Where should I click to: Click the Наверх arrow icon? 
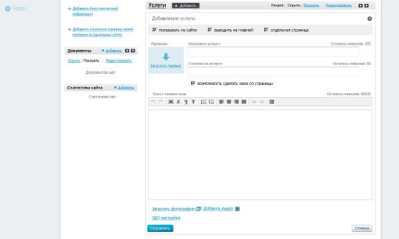pyautogui.click(x=8, y=8)
